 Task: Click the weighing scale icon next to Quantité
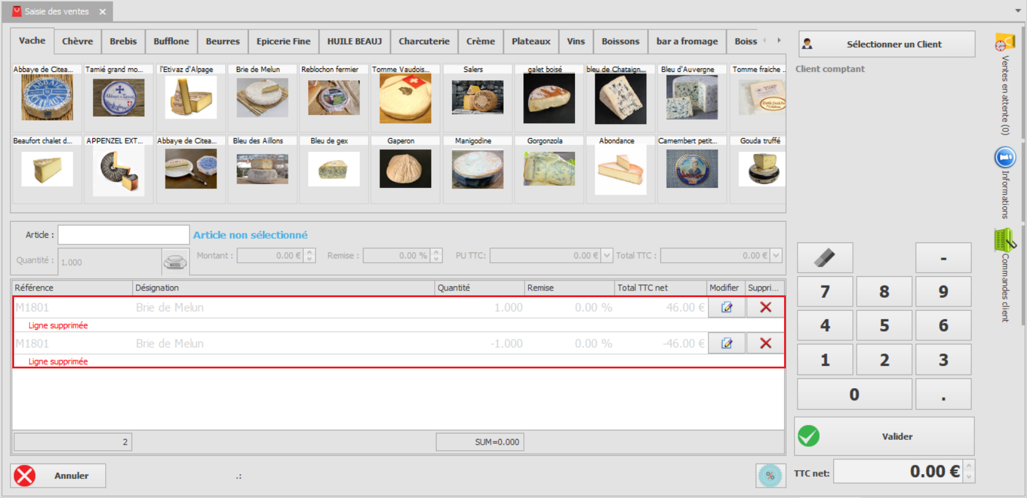point(175,262)
